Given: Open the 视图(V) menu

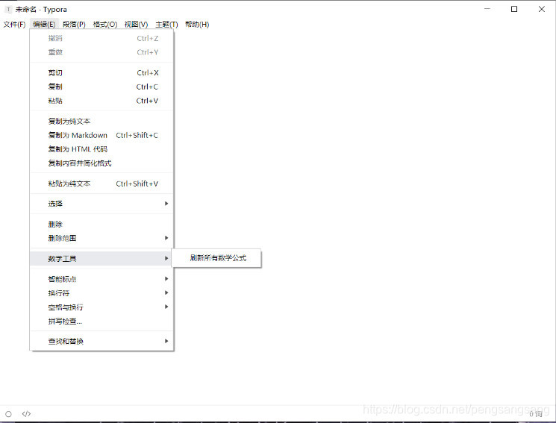Looking at the screenshot, I should [136, 25].
